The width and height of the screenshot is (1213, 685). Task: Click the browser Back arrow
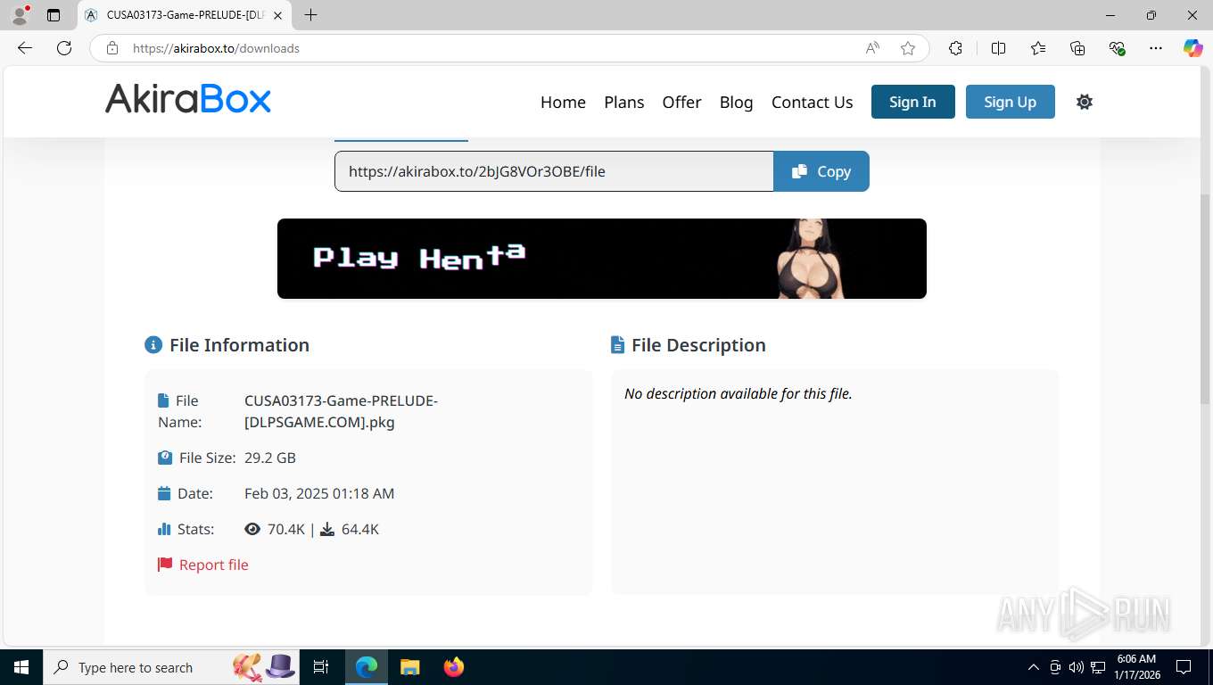[25, 48]
